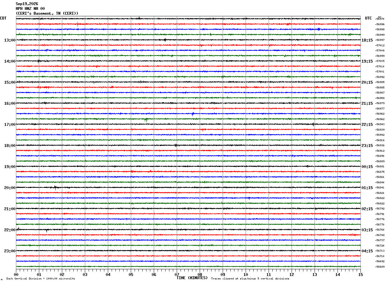
Task: Click minute 00 on the time axis
Action: click(x=16, y=274)
